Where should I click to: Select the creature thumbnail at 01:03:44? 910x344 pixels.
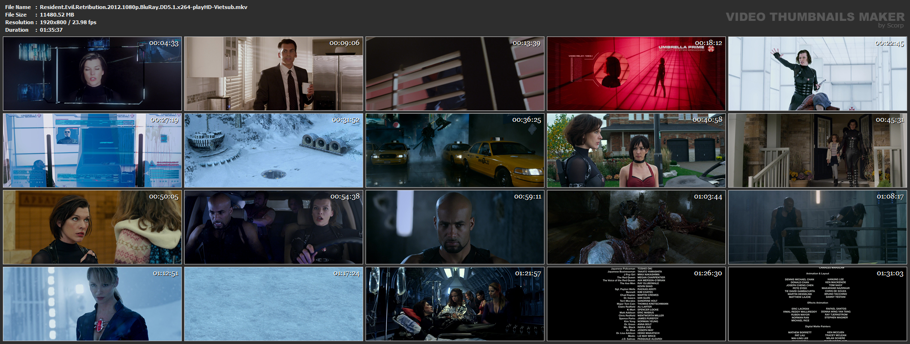pyautogui.click(x=636, y=227)
